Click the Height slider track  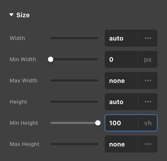click(x=74, y=102)
